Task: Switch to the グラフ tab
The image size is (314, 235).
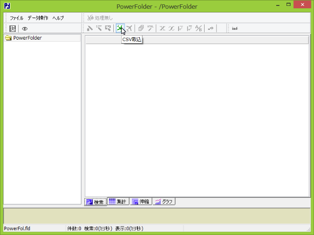Action: 164,201
